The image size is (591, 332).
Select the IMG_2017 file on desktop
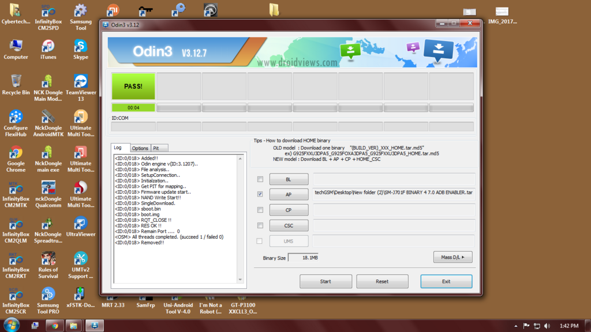(x=502, y=15)
